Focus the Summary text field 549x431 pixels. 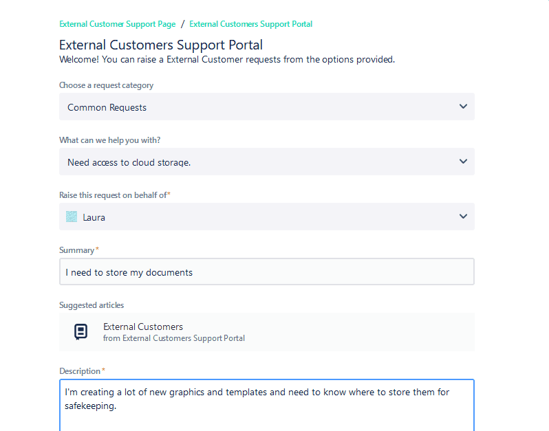coord(266,272)
